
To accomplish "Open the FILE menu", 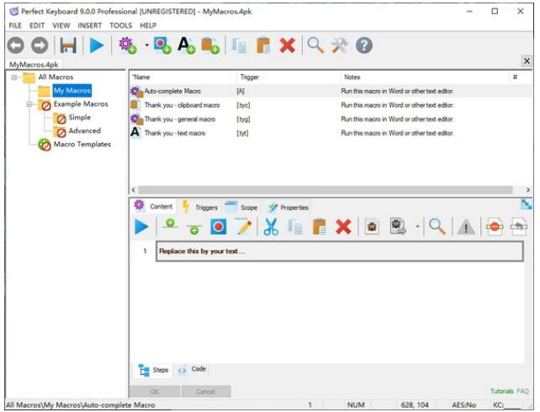I will tap(15, 25).
